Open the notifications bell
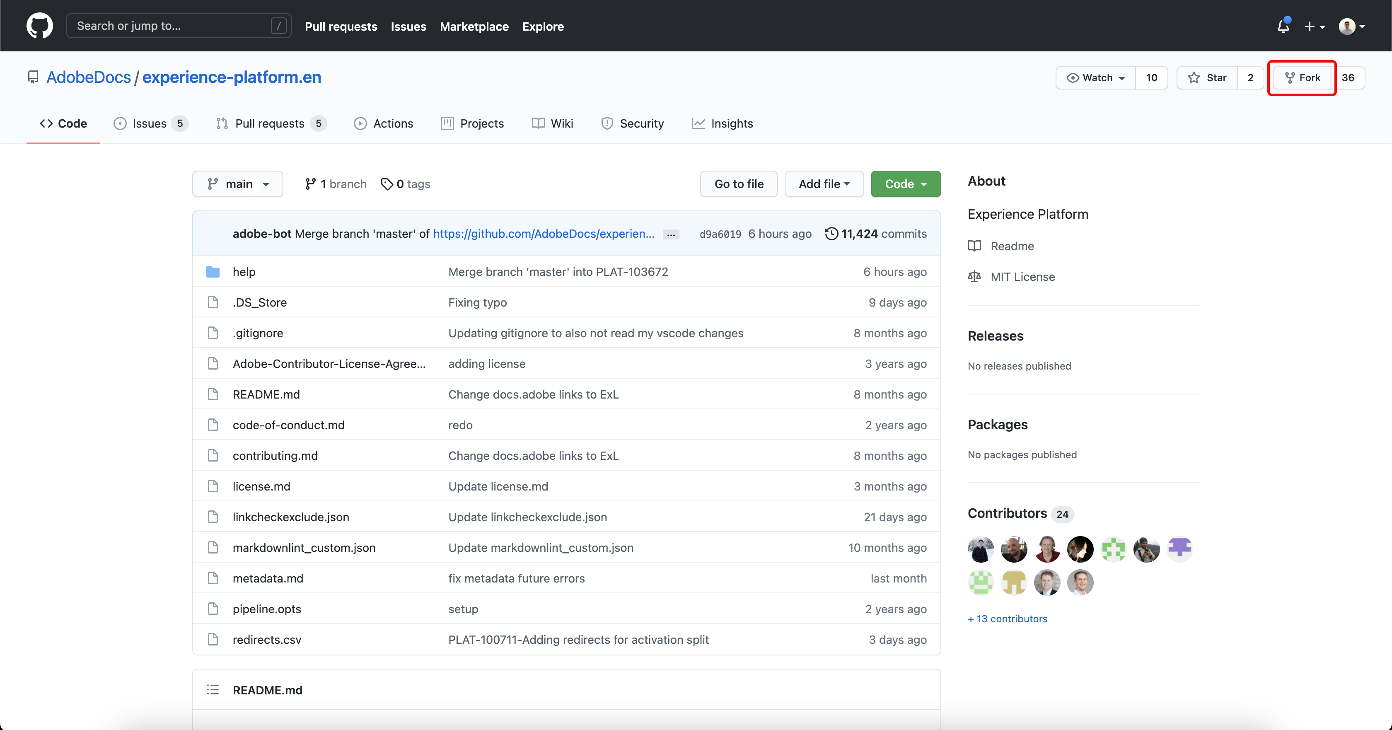Screen dimensions: 1392x730 1283,26
